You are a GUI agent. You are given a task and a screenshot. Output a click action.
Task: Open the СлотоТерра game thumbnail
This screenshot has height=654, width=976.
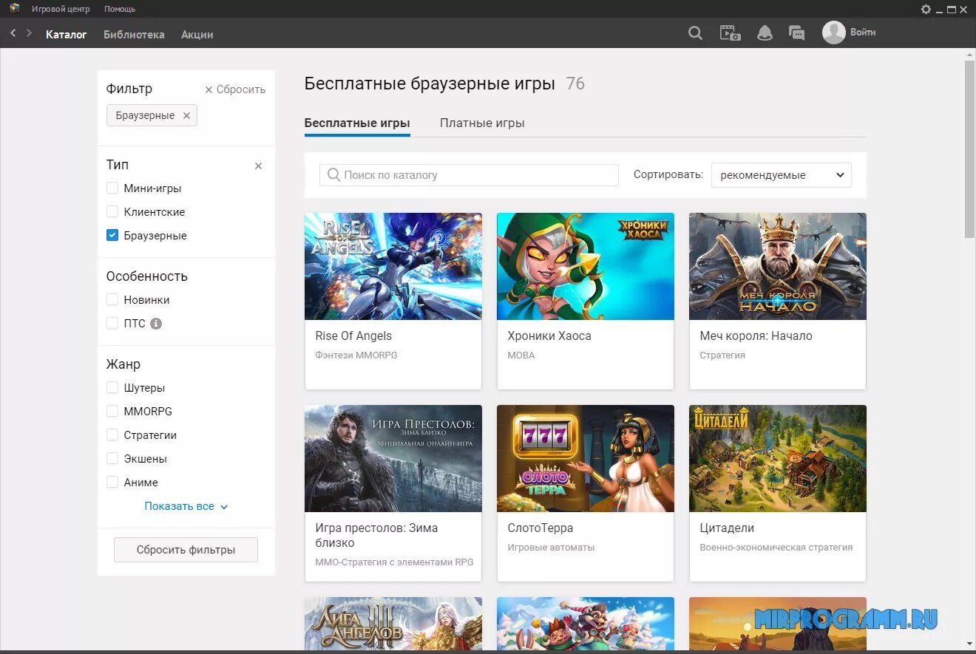click(586, 458)
